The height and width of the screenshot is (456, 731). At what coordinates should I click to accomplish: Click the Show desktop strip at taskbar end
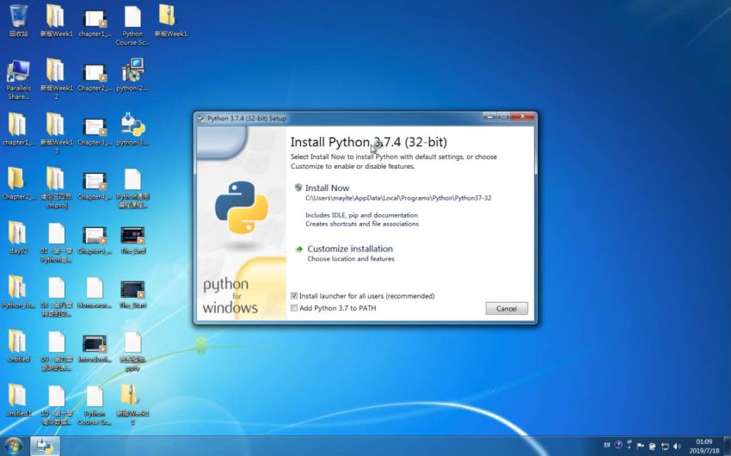[727, 447]
